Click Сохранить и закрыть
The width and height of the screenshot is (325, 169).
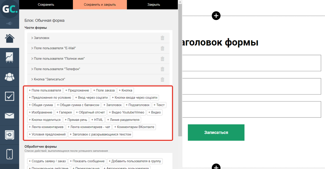coord(100,5)
